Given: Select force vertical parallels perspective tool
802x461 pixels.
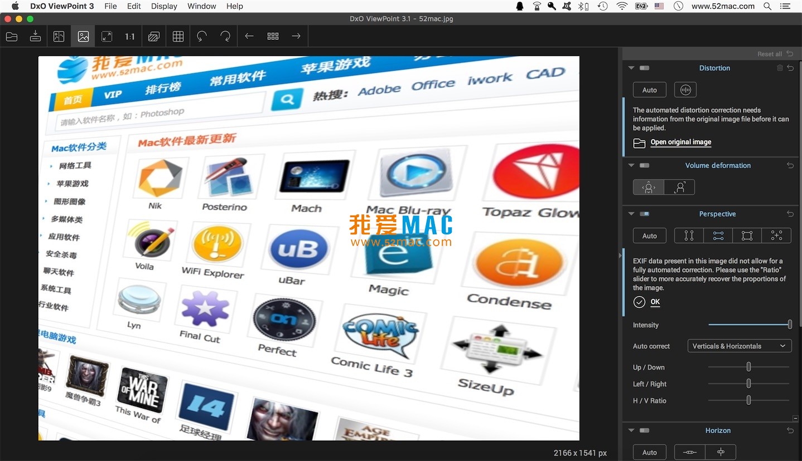Looking at the screenshot, I should click(x=689, y=236).
